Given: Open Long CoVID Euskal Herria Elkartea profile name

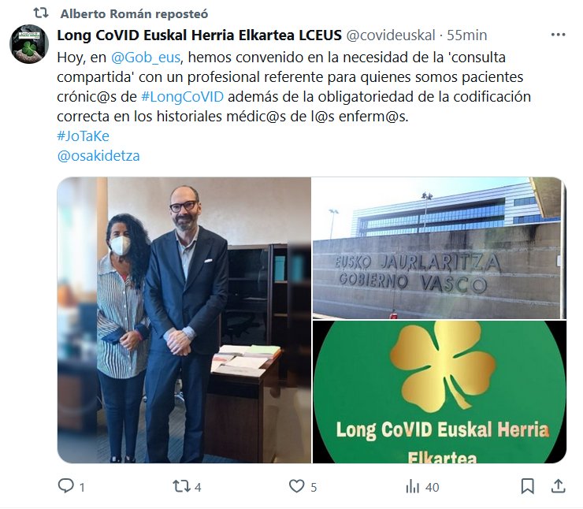Looking at the screenshot, I should coord(199,35).
